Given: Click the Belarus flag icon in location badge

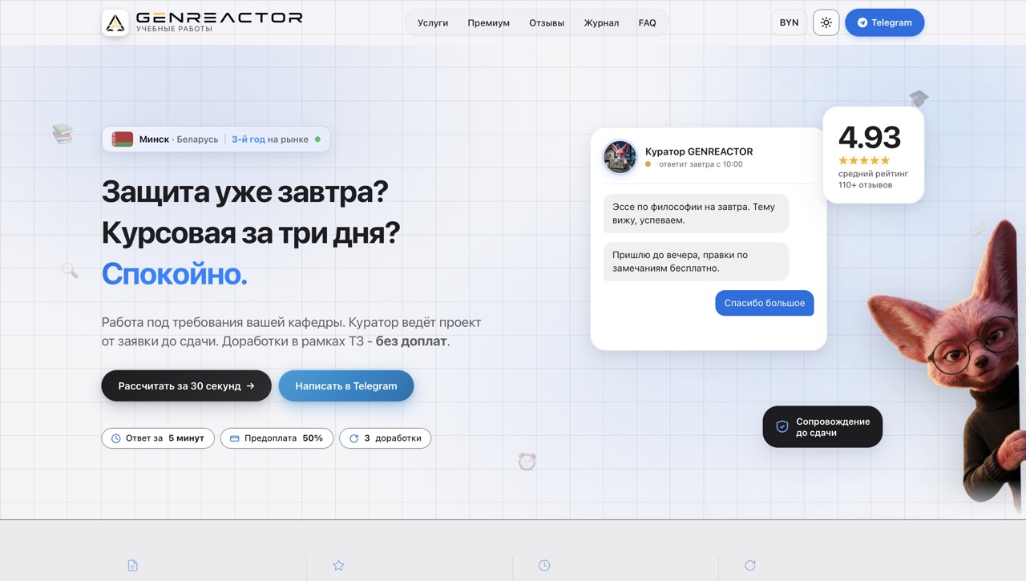Looking at the screenshot, I should tap(123, 139).
